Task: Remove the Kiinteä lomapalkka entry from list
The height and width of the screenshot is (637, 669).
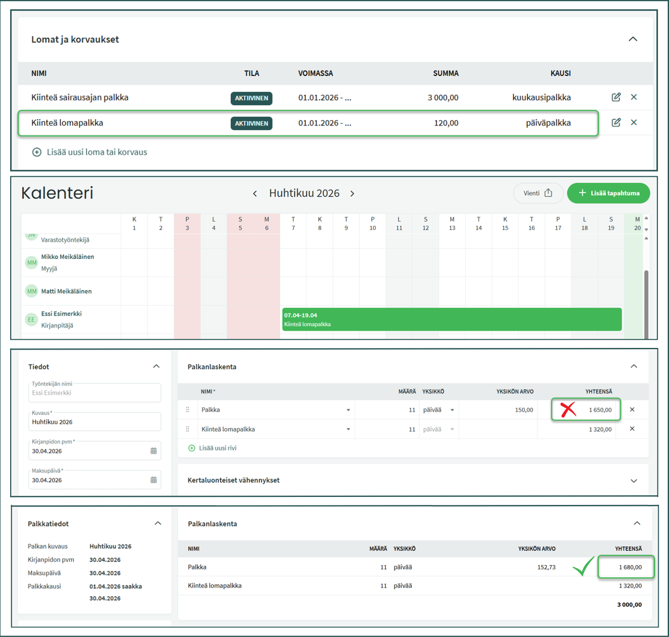Action: pos(634,123)
